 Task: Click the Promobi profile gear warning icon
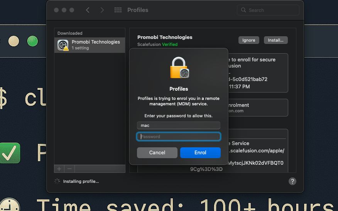tap(63, 45)
